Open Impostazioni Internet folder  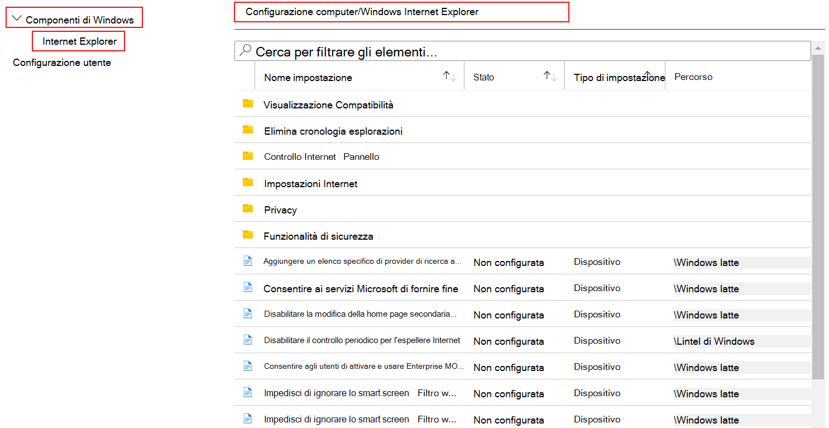click(310, 184)
